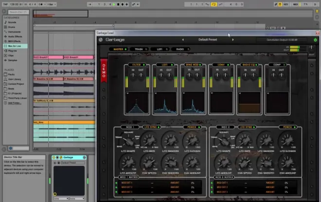Image resolution: width=321 pixels, height=202 pixels.
Task: Toggle the CONV module LED
Action: point(228,65)
